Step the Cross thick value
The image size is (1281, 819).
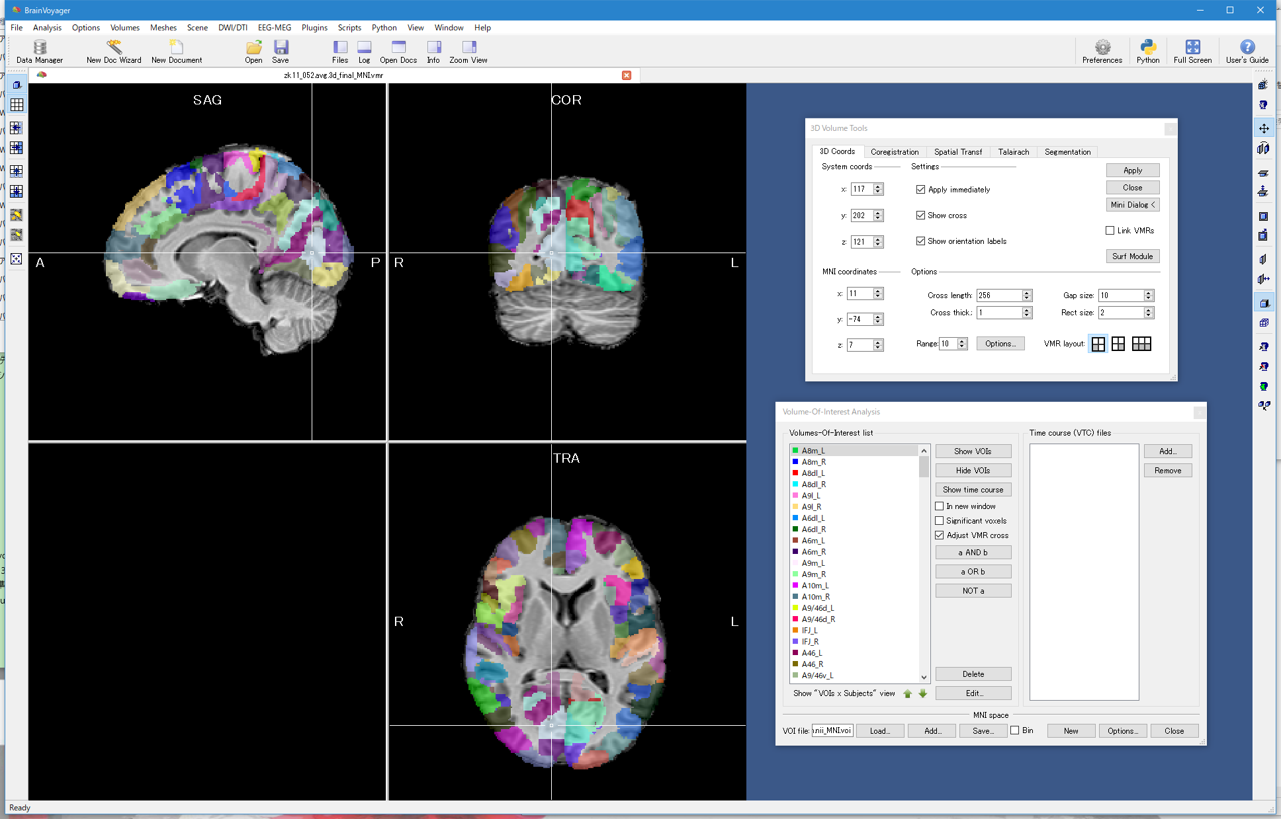(x=1027, y=313)
